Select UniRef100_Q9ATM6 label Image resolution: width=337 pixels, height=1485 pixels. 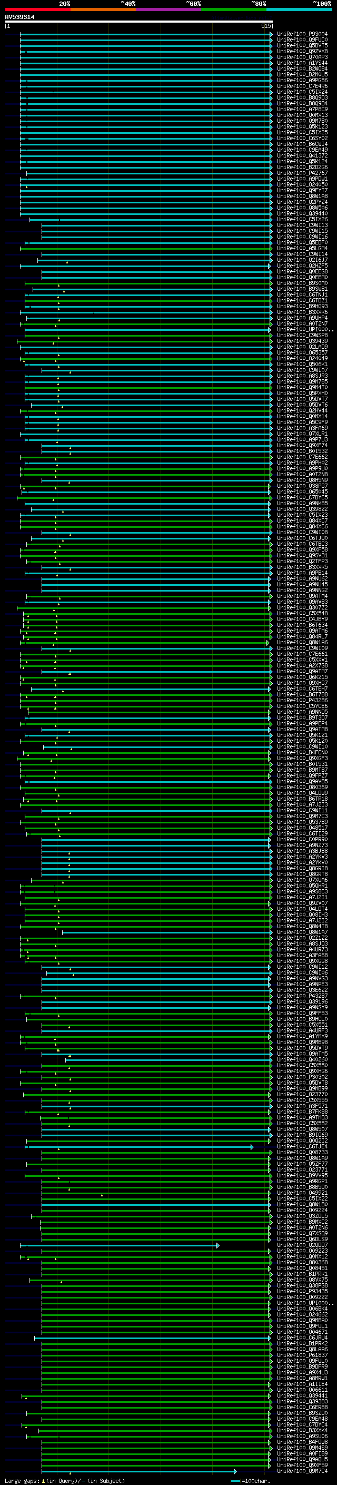click(302, 631)
